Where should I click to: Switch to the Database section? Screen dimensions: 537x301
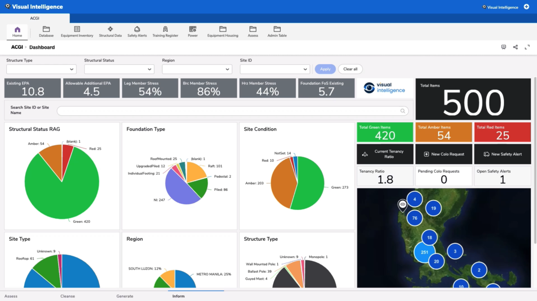coord(46,30)
